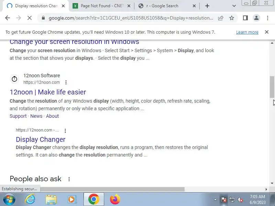Dismiss the Chrome update notification bar
The height and width of the screenshot is (206, 275).
coord(267,32)
